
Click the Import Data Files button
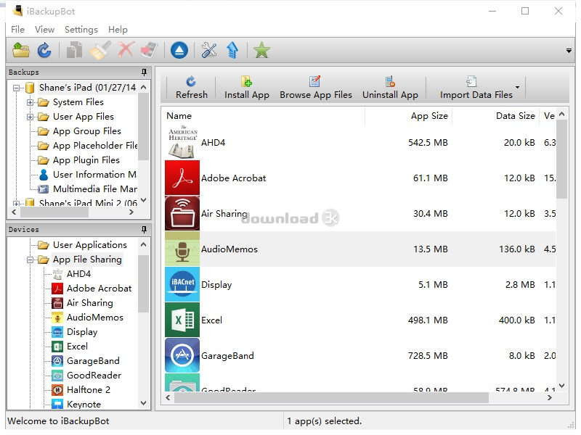476,88
